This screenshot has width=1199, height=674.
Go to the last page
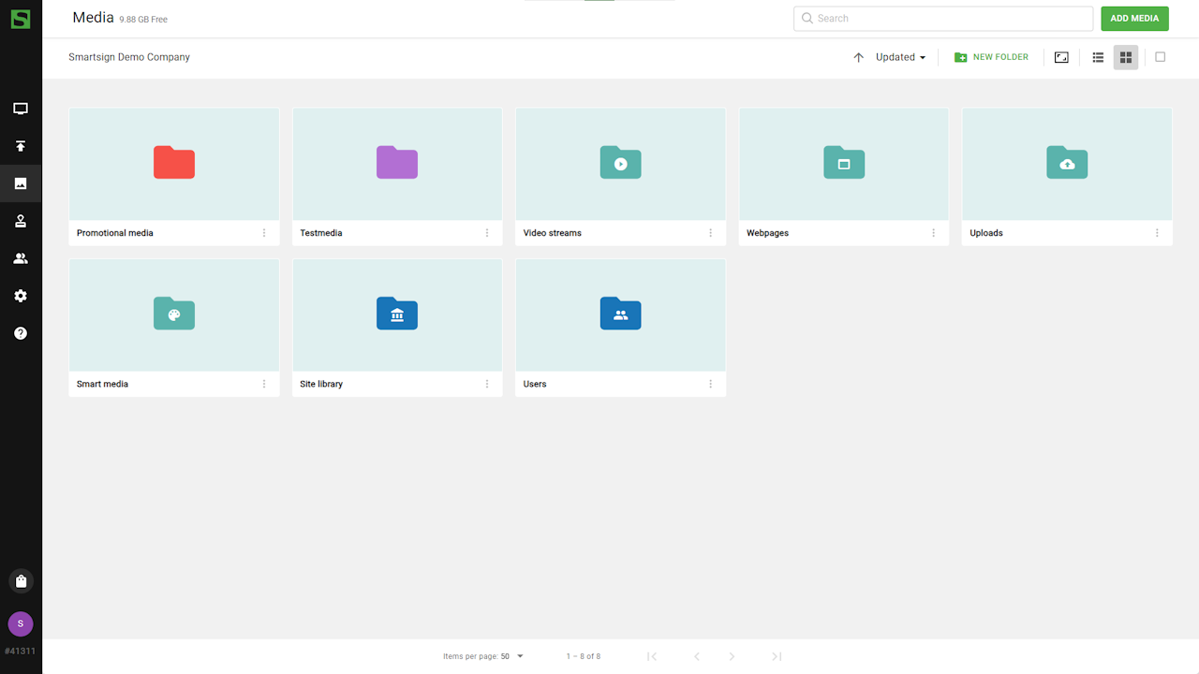click(776, 656)
